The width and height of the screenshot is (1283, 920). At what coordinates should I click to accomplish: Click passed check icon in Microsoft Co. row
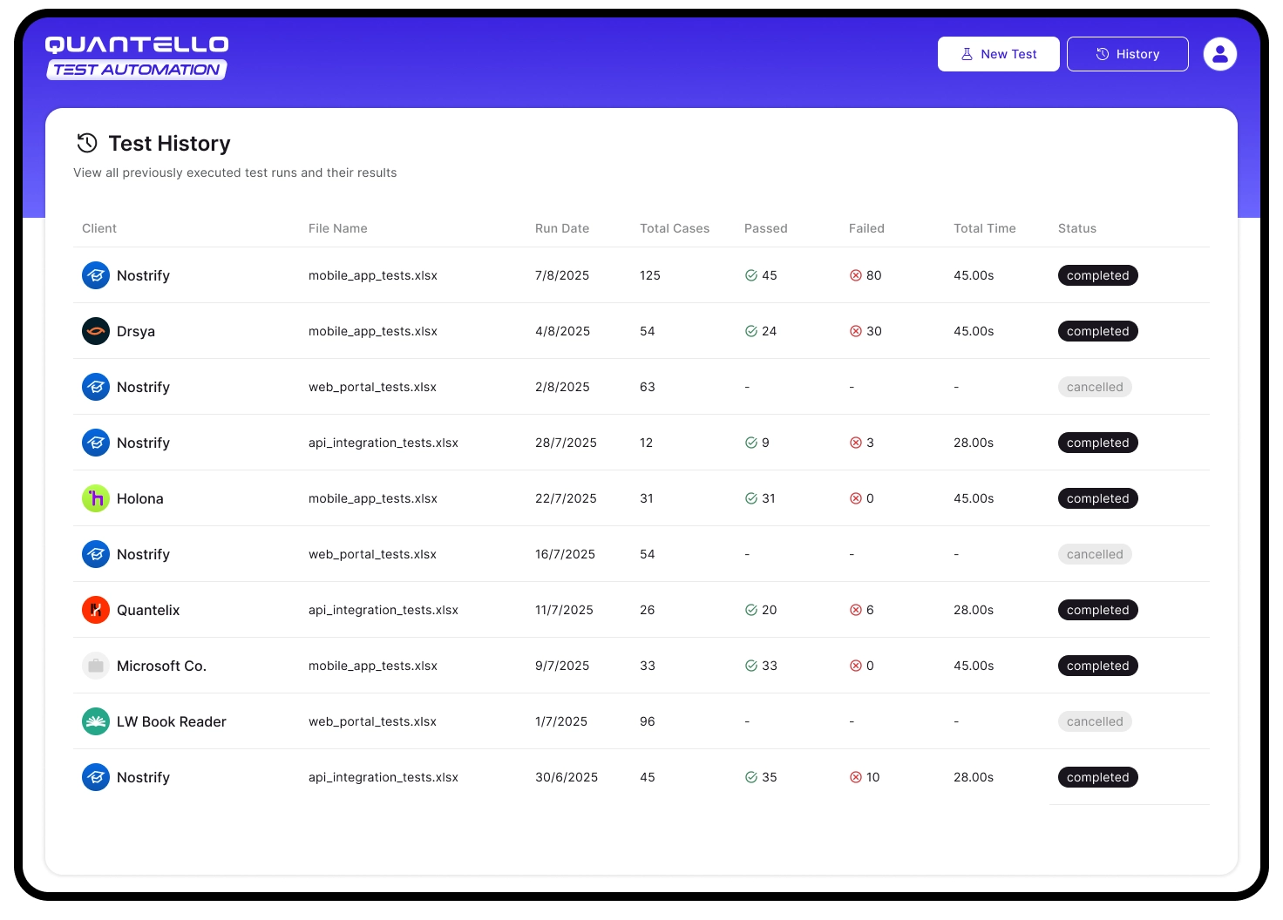(750, 666)
